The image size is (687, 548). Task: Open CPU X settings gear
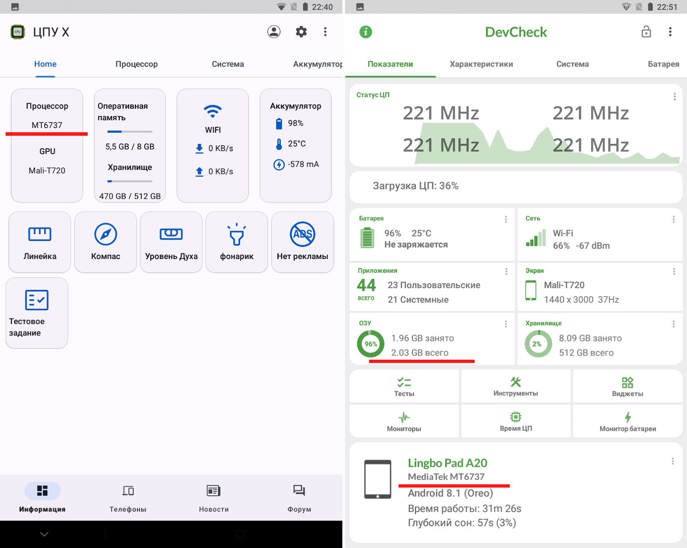click(301, 32)
